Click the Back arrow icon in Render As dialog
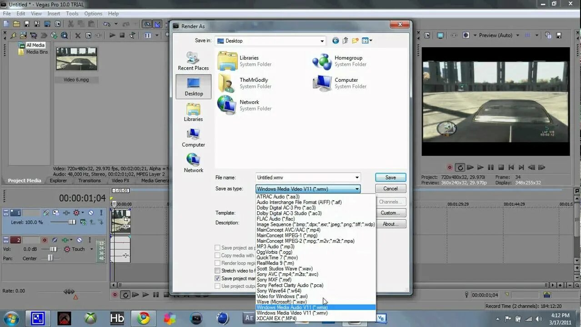The height and width of the screenshot is (327, 581). pyautogui.click(x=336, y=40)
